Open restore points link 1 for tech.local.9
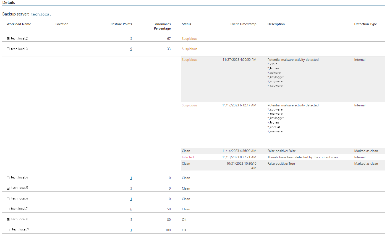This screenshot has height=236, width=387. tap(131, 230)
